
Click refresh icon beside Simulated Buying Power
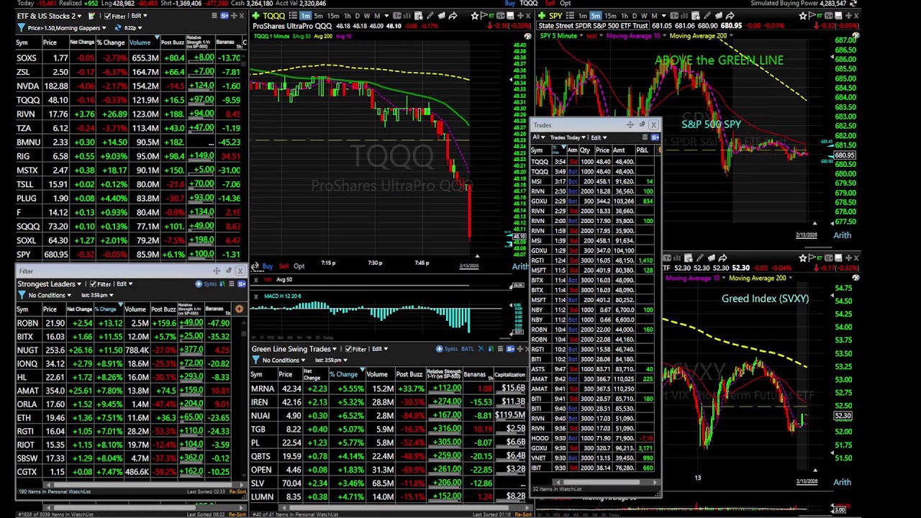855,4
